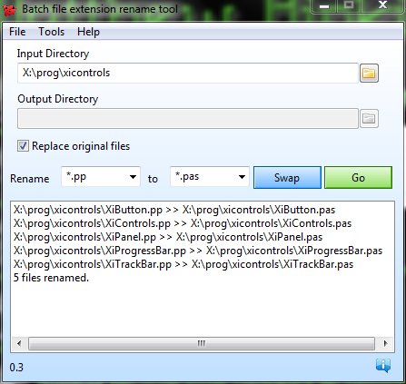406x384 pixels.
Task: Open the Help menu
Action: tap(88, 32)
